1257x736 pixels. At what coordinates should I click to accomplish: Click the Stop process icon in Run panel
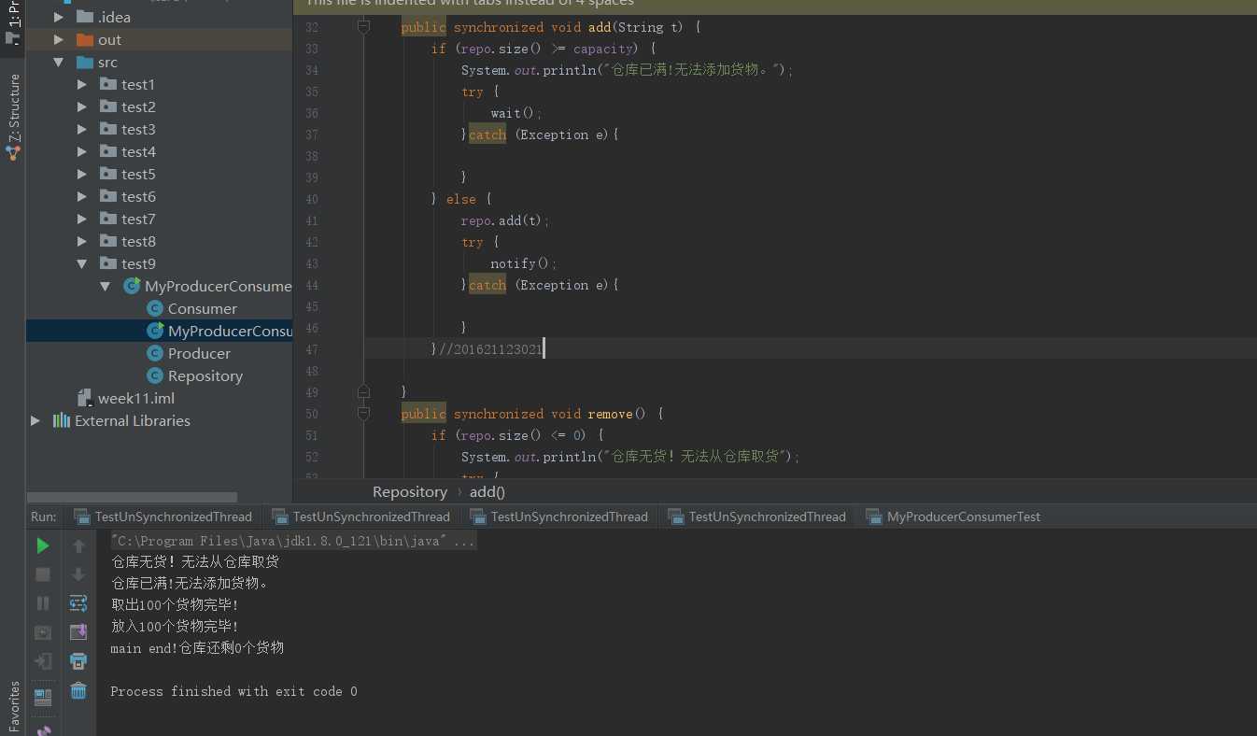[42, 574]
